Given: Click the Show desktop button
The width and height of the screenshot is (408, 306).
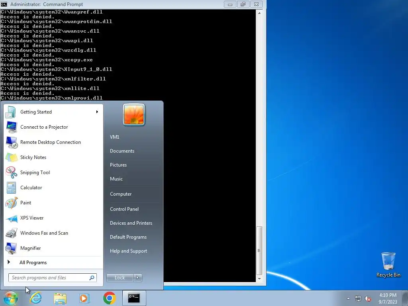Looking at the screenshot, I should [x=406, y=298].
